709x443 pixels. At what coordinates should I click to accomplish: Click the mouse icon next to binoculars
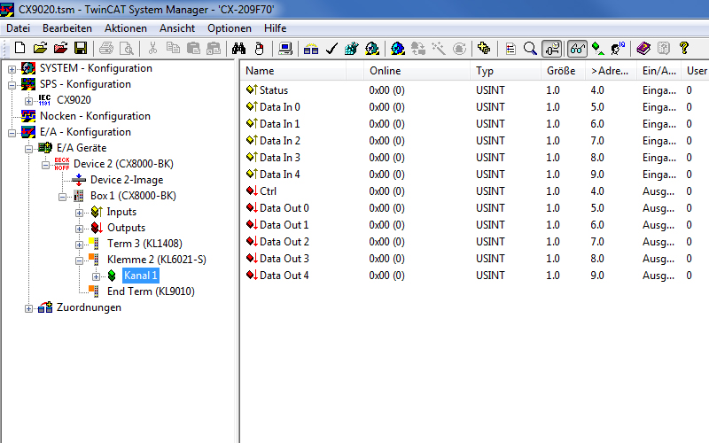tap(259, 48)
